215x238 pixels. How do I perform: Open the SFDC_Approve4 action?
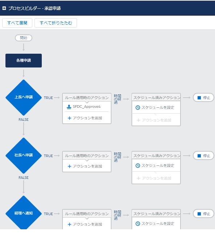tap(87, 107)
